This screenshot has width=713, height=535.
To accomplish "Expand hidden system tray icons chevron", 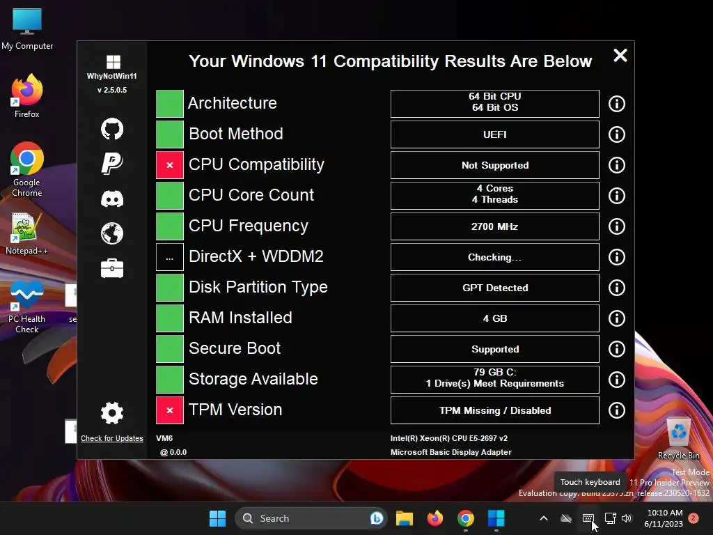I will pos(543,518).
